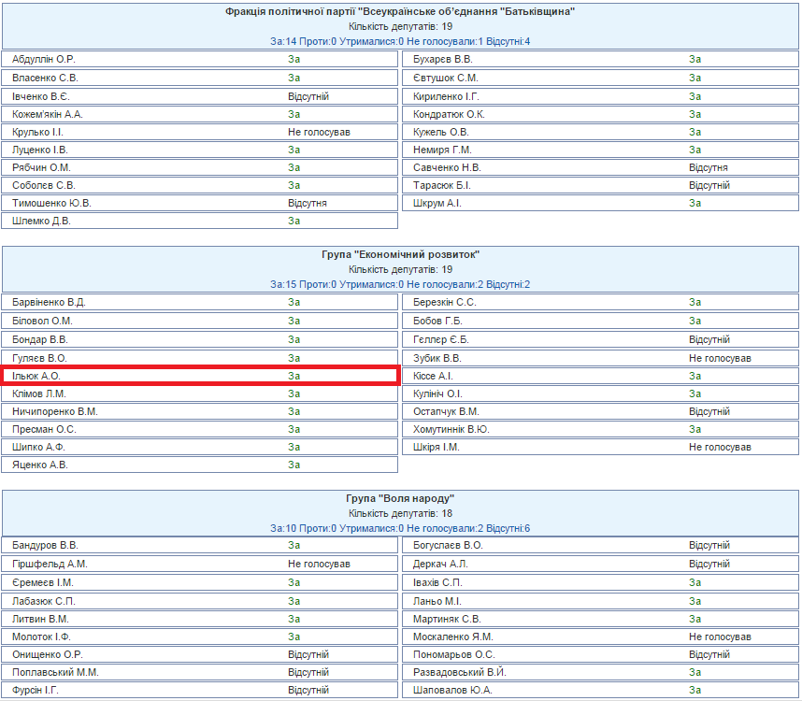802x701 pixels.
Task: Click the "Не голосував" status for Шкіря І.М.
Action: (720, 447)
